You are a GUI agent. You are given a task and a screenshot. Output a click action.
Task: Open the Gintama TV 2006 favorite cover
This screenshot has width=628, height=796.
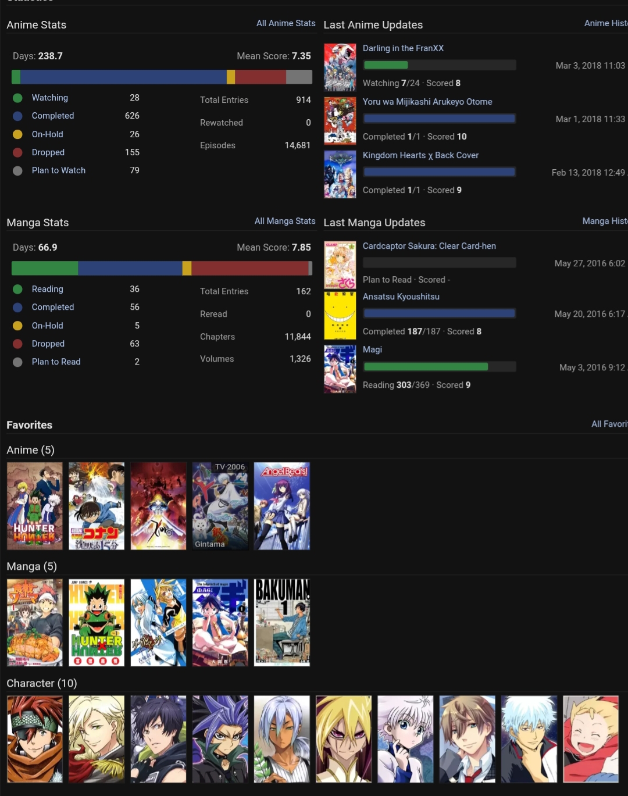click(220, 506)
